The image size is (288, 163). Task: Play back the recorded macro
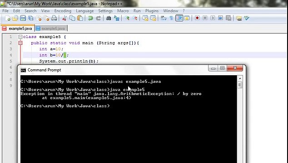pyautogui.click(x=213, y=18)
